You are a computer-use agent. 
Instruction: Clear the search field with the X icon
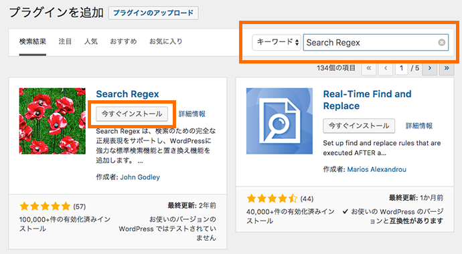441,43
